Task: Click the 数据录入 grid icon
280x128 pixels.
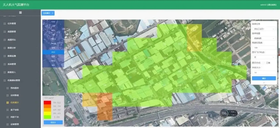Action: click(5, 72)
